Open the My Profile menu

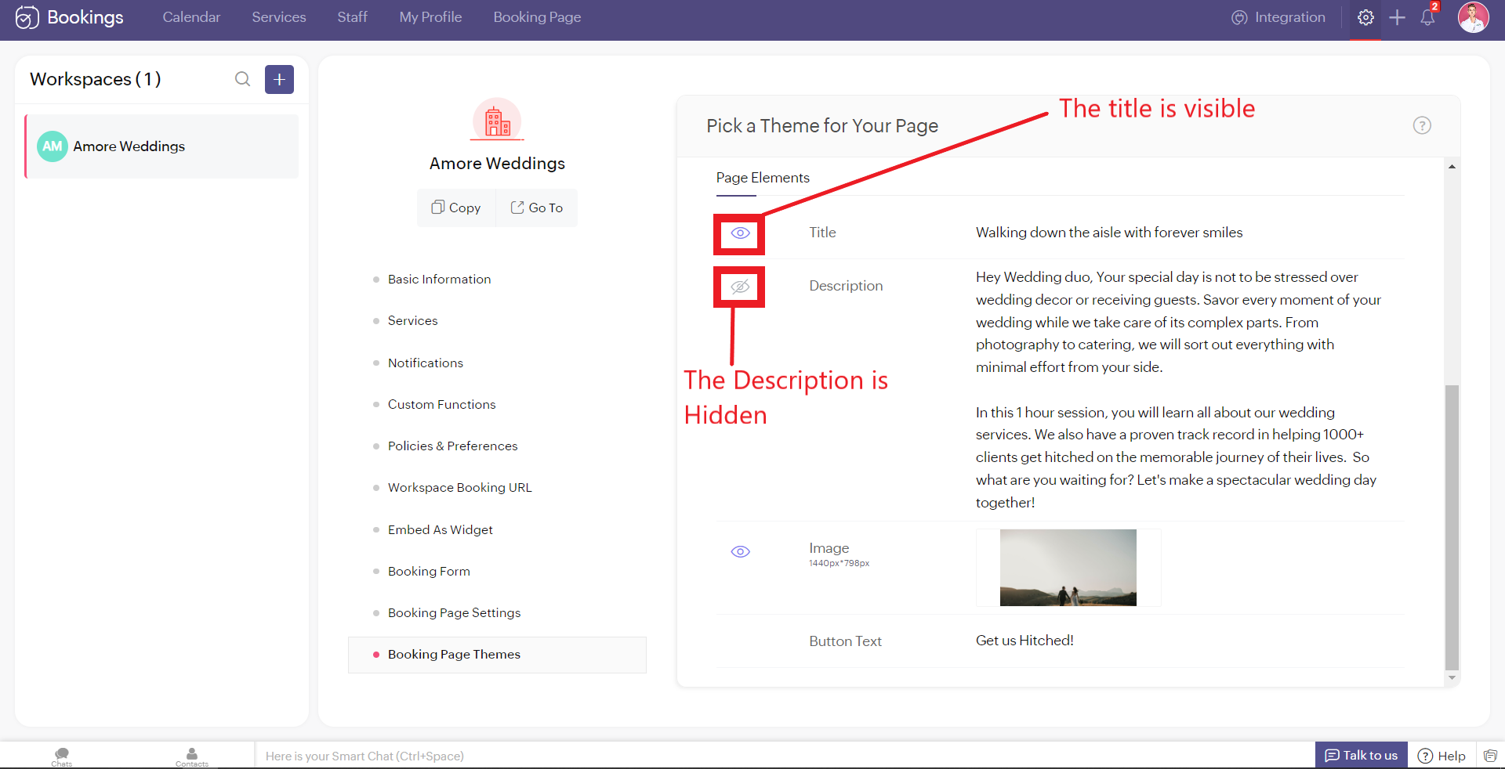click(430, 17)
